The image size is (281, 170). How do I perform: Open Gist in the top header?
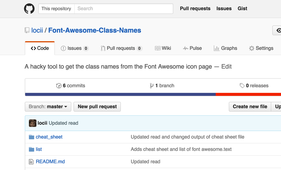[x=242, y=8]
